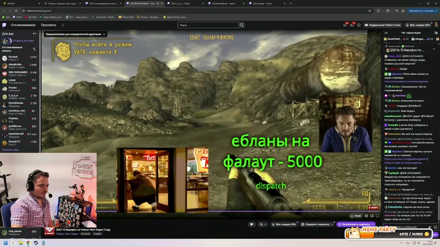Select the Русский stream tag
This screenshot has height=247, width=440.
click(85, 234)
